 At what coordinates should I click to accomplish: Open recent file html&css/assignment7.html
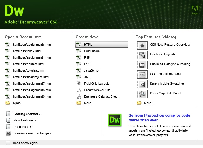click(x=32, y=83)
